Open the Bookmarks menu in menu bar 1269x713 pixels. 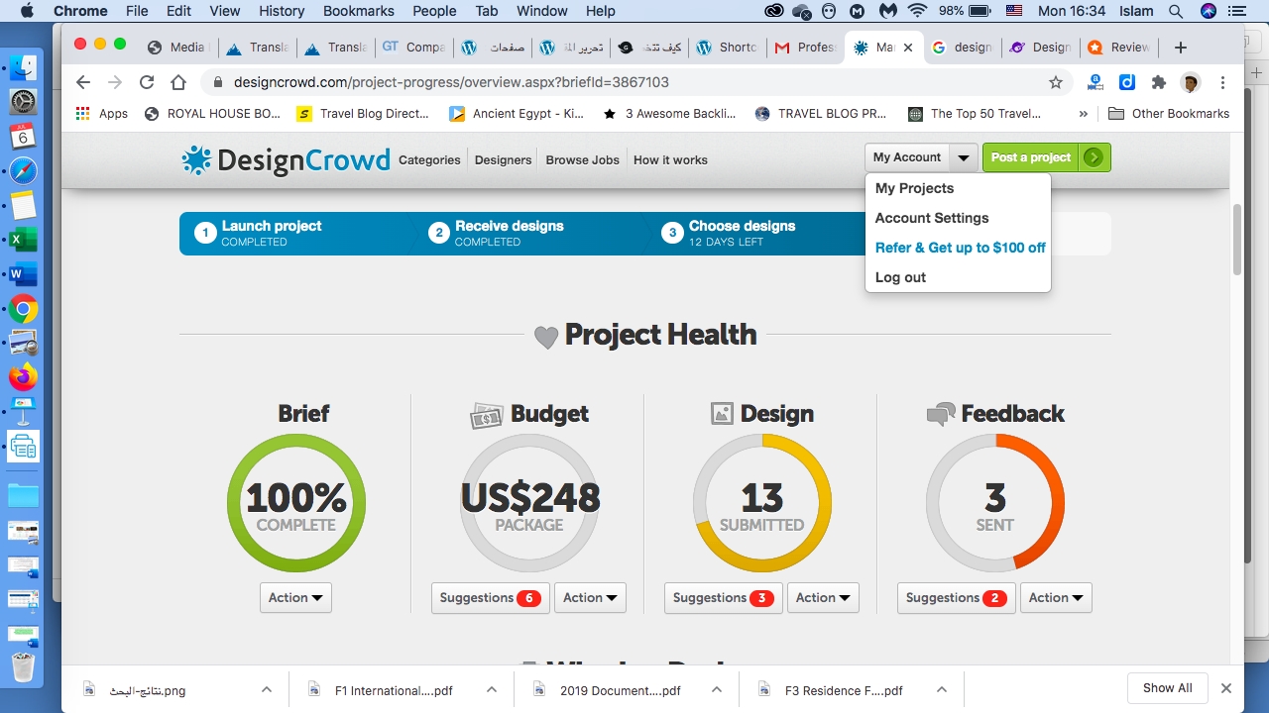coord(358,11)
